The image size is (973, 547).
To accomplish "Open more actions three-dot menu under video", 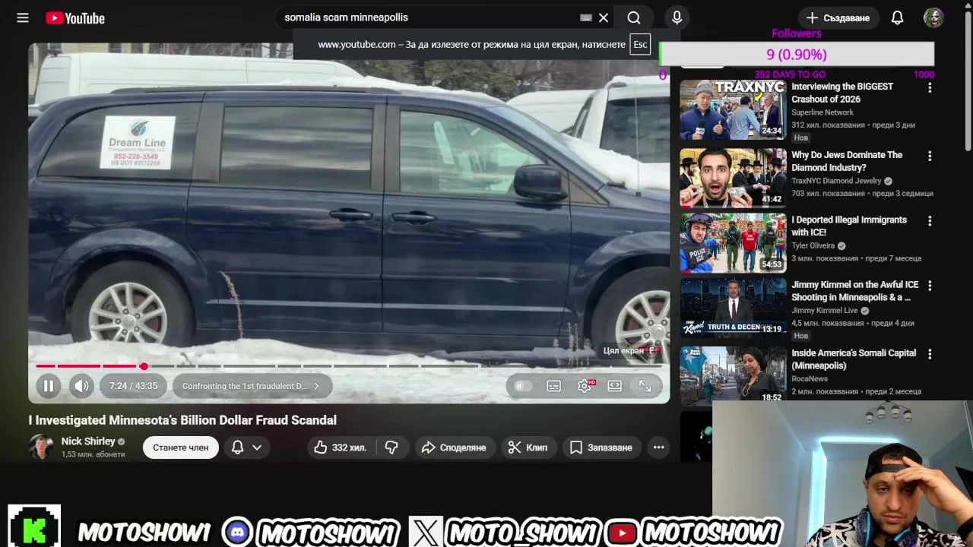I will pyautogui.click(x=658, y=447).
